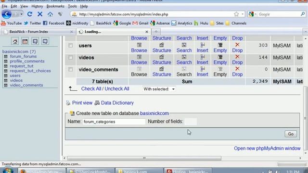The image size is (308, 173).
Task: Go back with the browser Back arrow
Action: 6,14
